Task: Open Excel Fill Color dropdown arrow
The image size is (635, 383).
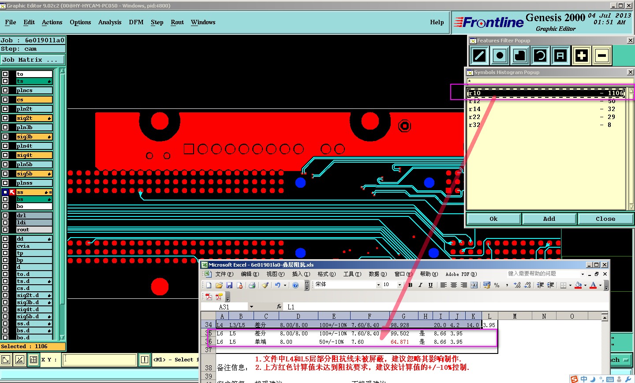Action: 585,285
